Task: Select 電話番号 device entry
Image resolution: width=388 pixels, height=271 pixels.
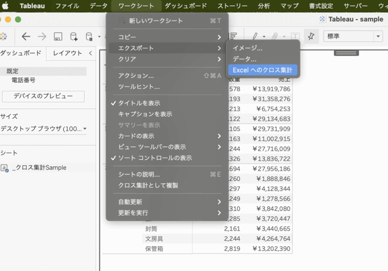Action: tap(24, 80)
